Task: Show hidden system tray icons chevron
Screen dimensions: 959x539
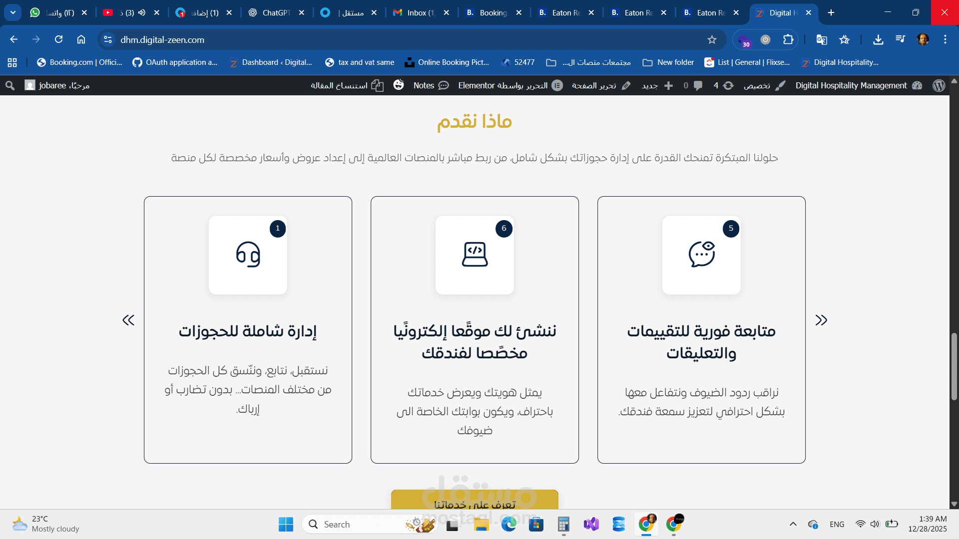Action: pos(793,524)
